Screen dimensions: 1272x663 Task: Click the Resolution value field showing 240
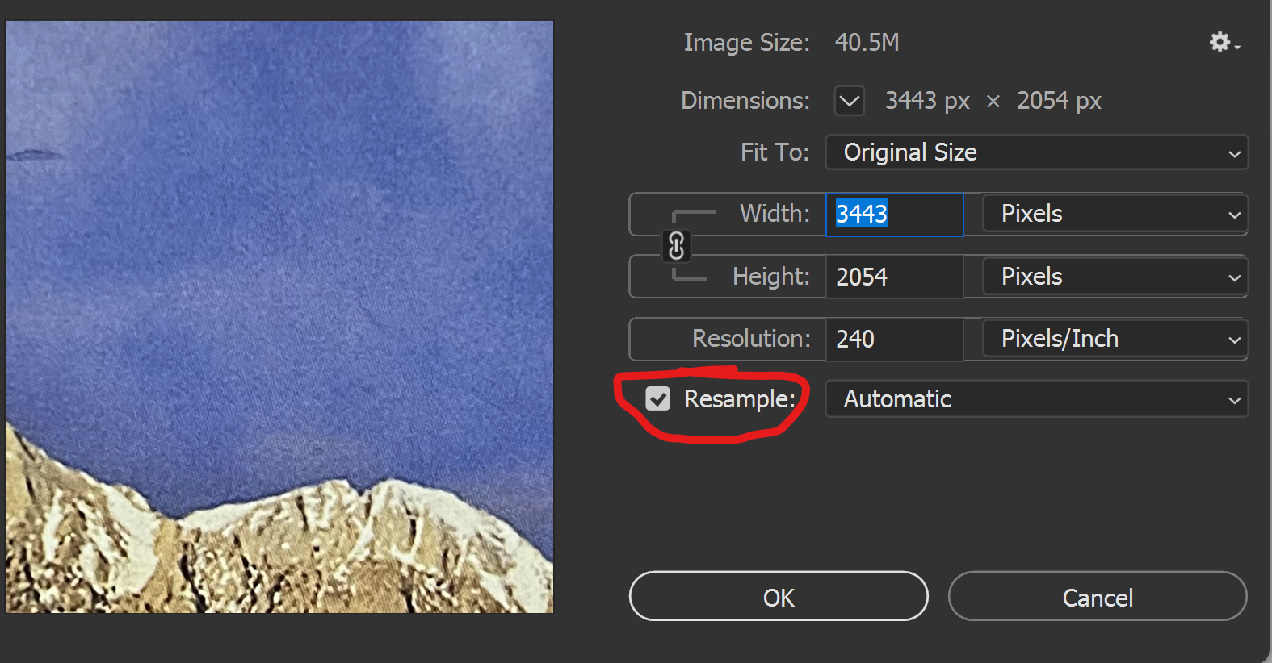894,339
